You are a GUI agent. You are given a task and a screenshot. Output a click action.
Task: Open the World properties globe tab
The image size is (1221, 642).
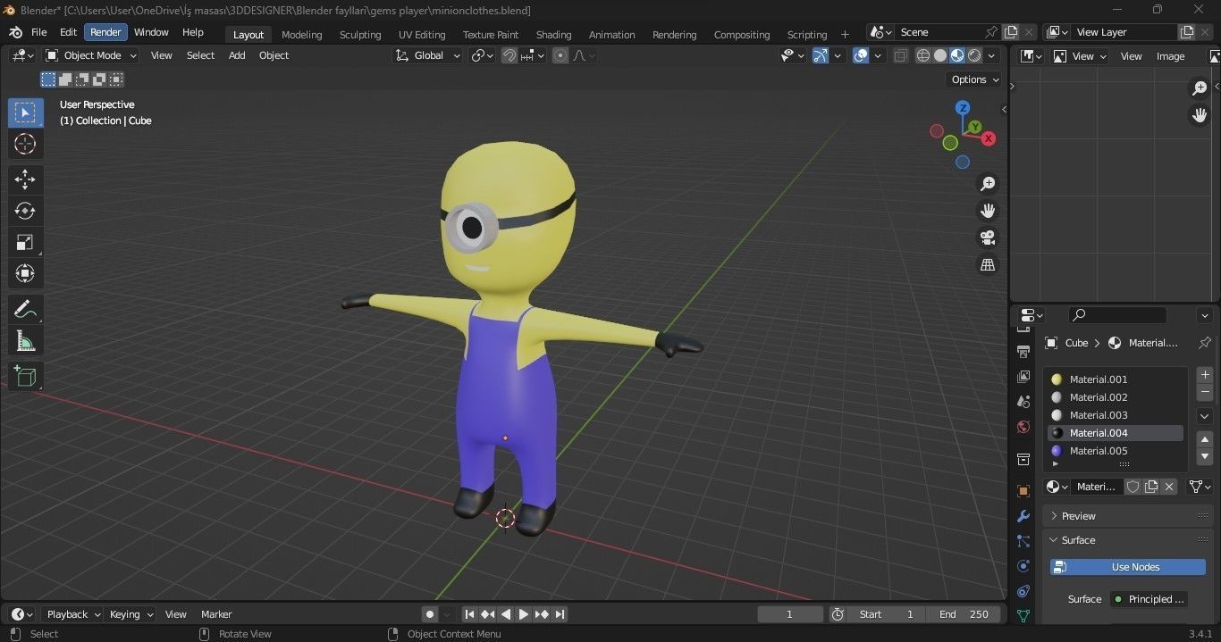1023,427
